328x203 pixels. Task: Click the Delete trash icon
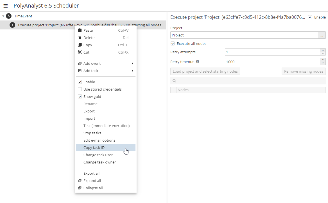tap(80, 38)
